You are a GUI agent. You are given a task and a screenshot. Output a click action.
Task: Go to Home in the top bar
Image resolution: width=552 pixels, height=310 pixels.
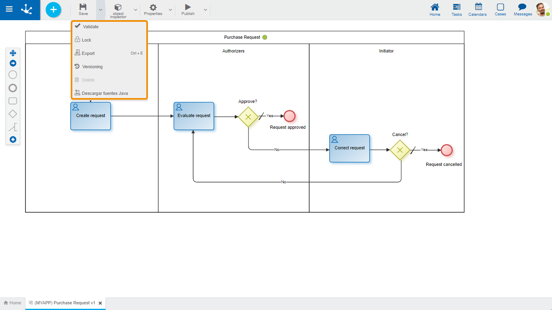(x=435, y=10)
